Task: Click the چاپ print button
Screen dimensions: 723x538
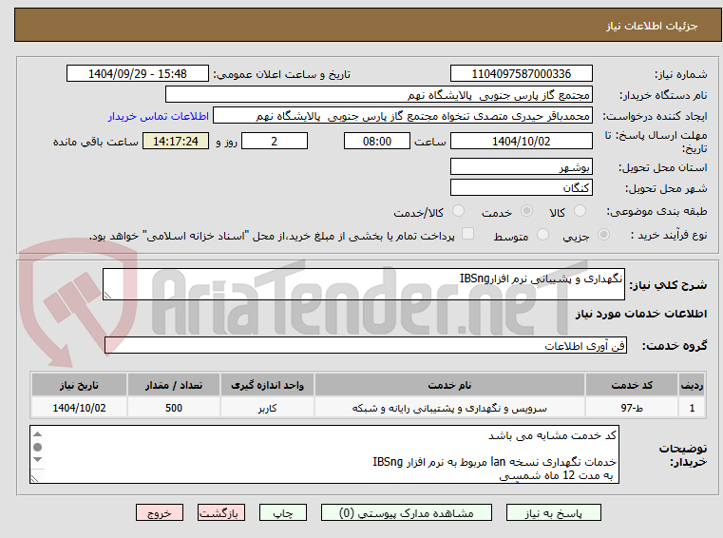Action: click(283, 513)
